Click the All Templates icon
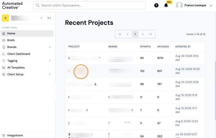The image size is (216, 138). (x=4, y=68)
